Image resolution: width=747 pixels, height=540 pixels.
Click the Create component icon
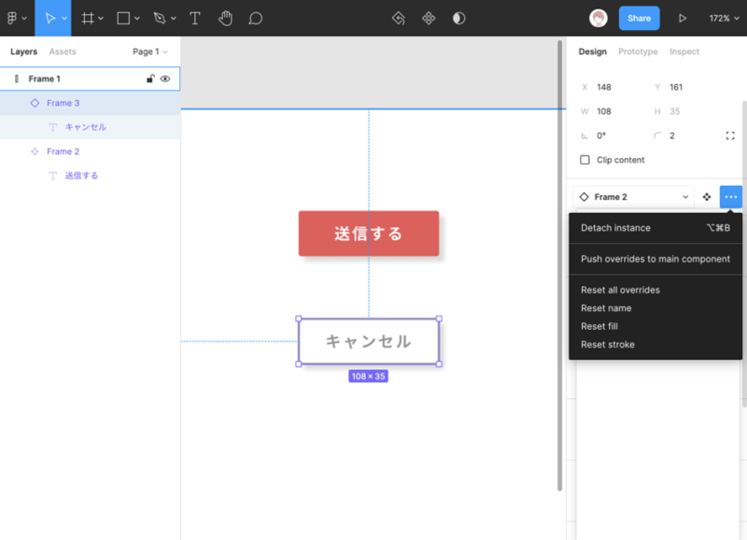coord(429,18)
